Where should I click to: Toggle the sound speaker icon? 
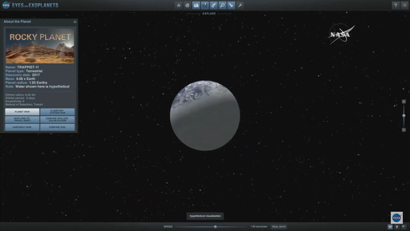(390, 227)
